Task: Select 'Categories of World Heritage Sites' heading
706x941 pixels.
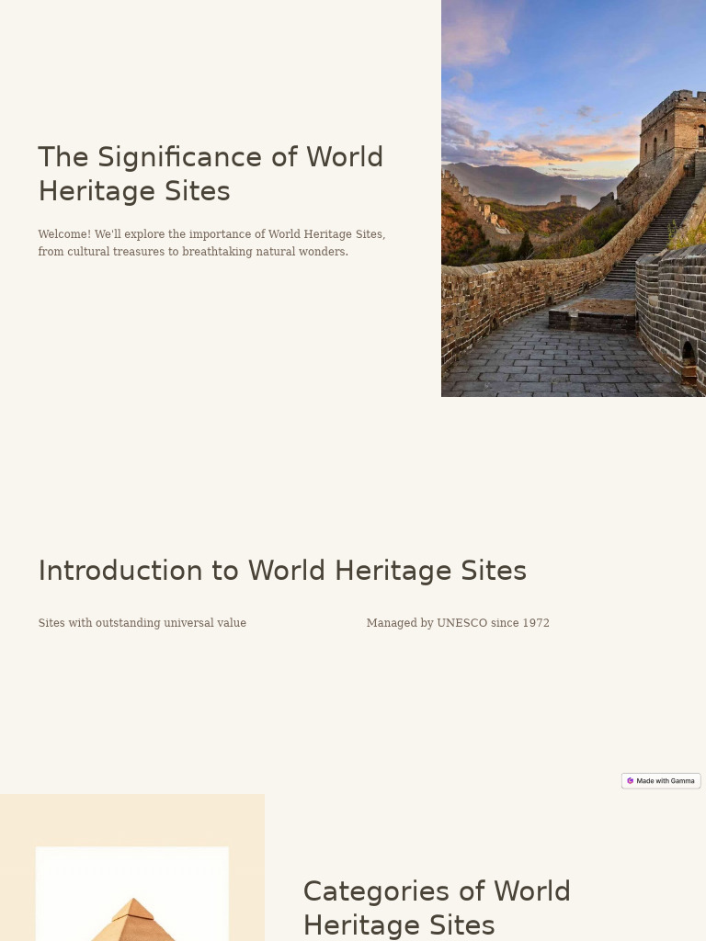Action: [437, 908]
